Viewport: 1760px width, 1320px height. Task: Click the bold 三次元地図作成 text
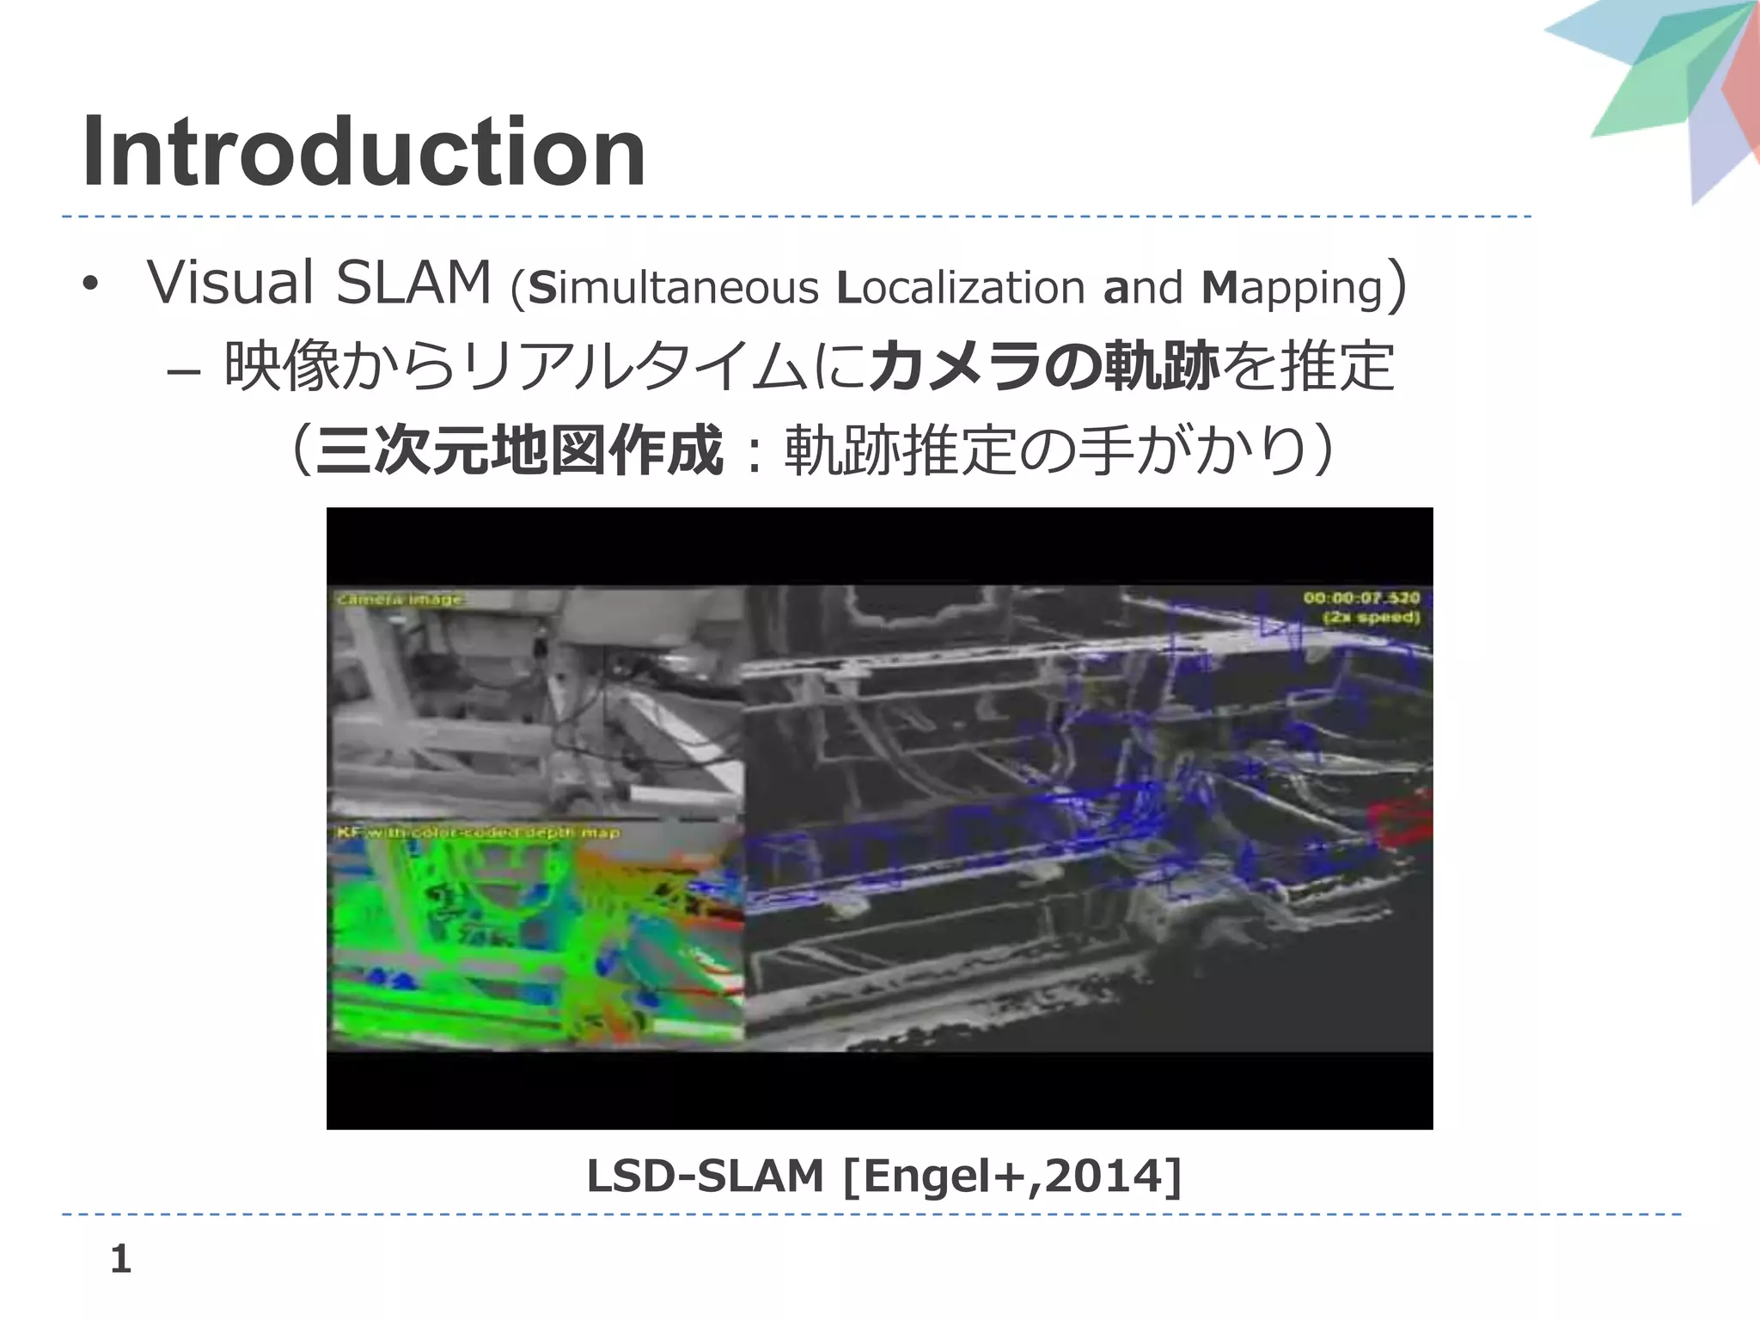click(x=520, y=450)
